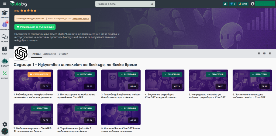The height and width of the screenshot is (136, 276).
Task: Click the magnifier search icon
Action: (x=152, y=4)
